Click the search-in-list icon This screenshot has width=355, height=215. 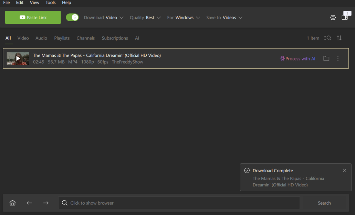click(x=327, y=38)
